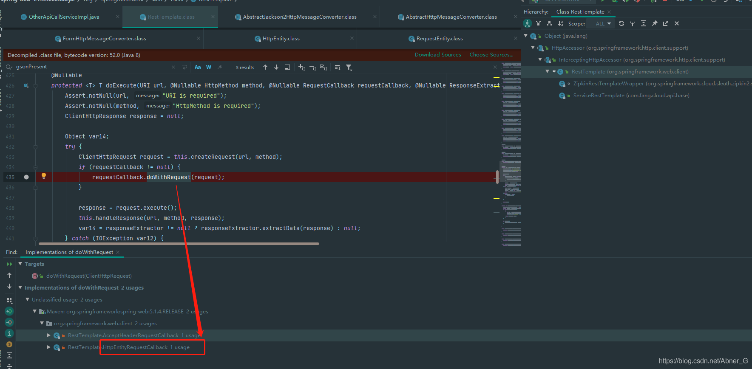Go to next search occurrence
The image size is (752, 369).
click(x=276, y=67)
